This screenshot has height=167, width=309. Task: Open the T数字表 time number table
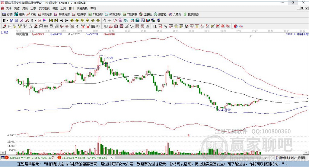[130, 14]
